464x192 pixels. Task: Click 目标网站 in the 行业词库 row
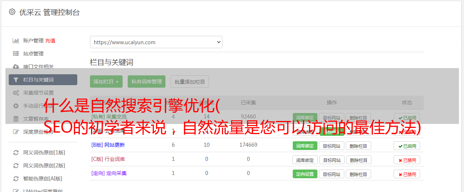pos(332,160)
